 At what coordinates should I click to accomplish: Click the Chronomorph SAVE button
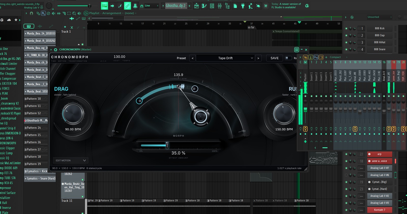point(274,58)
